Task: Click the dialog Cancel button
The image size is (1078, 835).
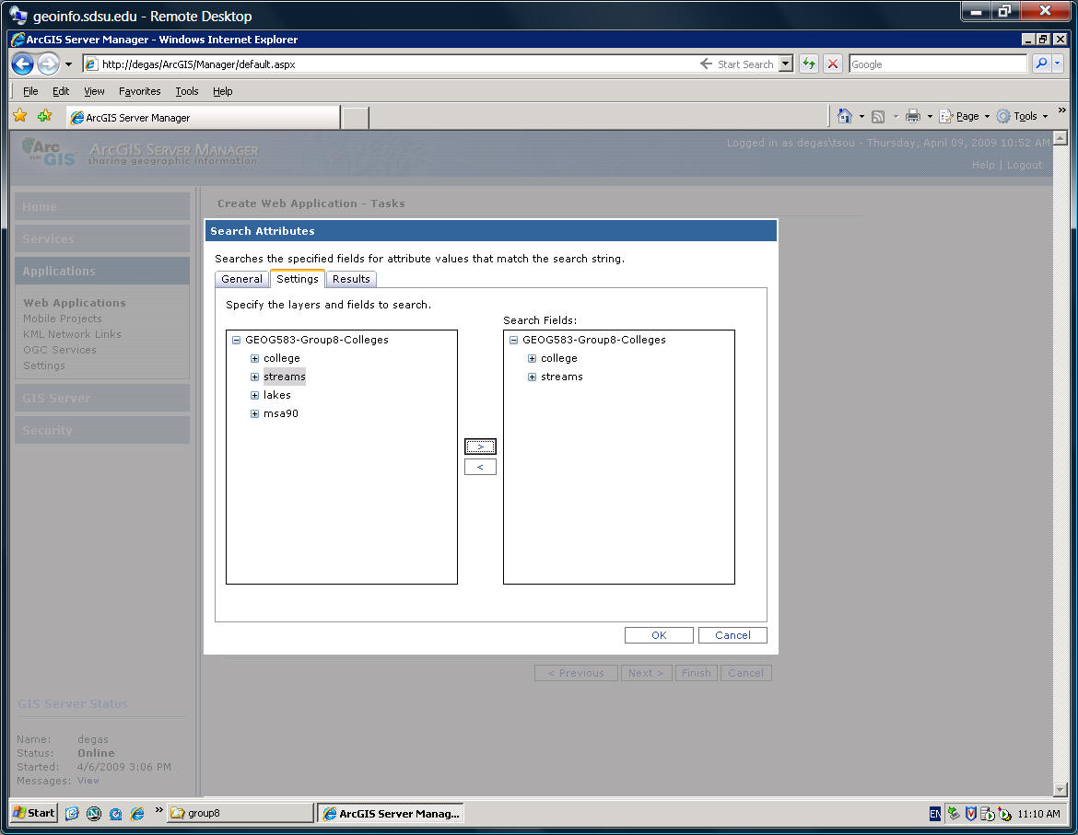Action: pyautogui.click(x=732, y=635)
